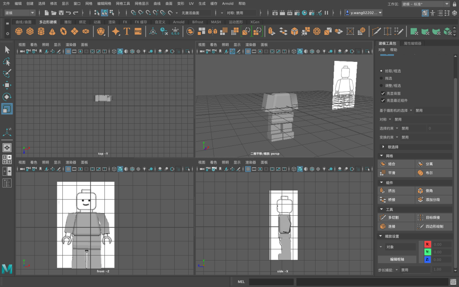Open the 着色 menu in the perspective viewport
Viewport: 459px width, 287px height.
(x=213, y=44)
